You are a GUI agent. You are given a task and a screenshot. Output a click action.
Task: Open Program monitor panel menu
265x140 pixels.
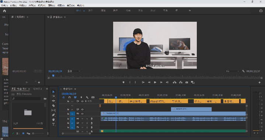click(65, 17)
